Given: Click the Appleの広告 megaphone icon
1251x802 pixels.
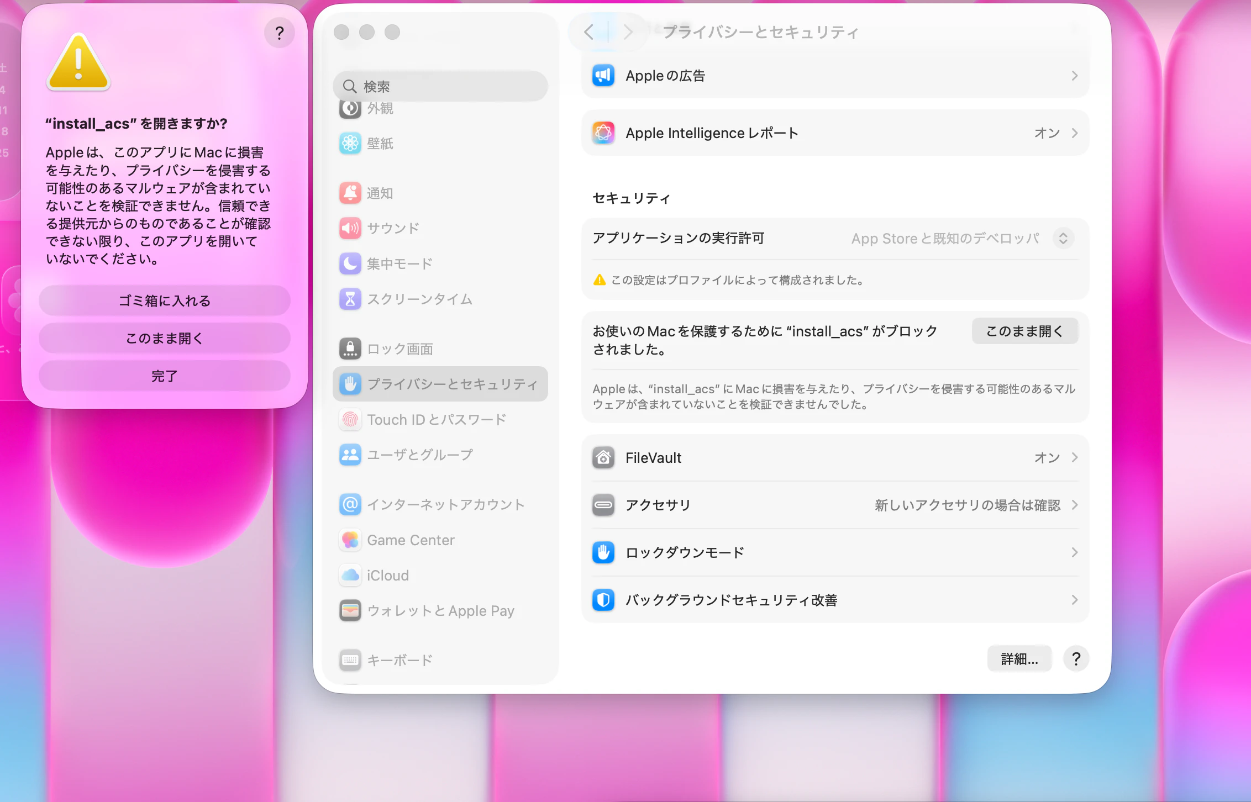Looking at the screenshot, I should tap(603, 75).
